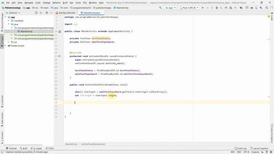Open the Layout Inspector

[x=259, y=148]
